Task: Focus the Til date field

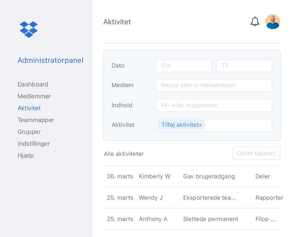Action: coord(244,66)
